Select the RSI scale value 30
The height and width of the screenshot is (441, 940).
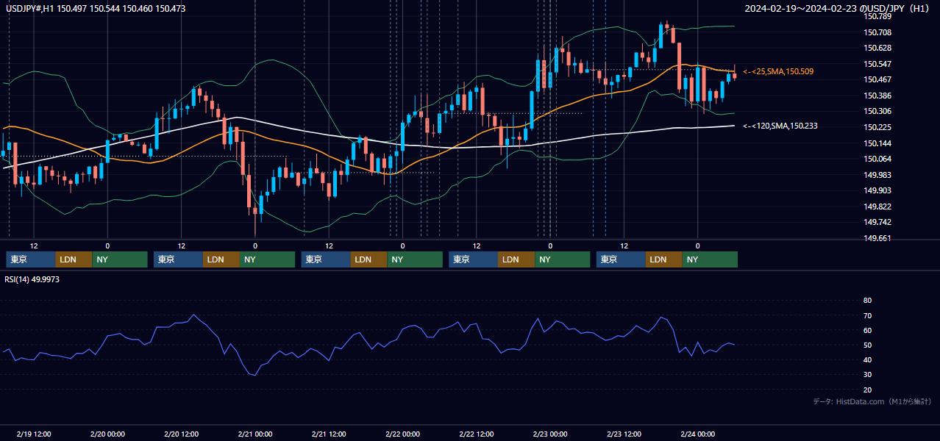867,375
